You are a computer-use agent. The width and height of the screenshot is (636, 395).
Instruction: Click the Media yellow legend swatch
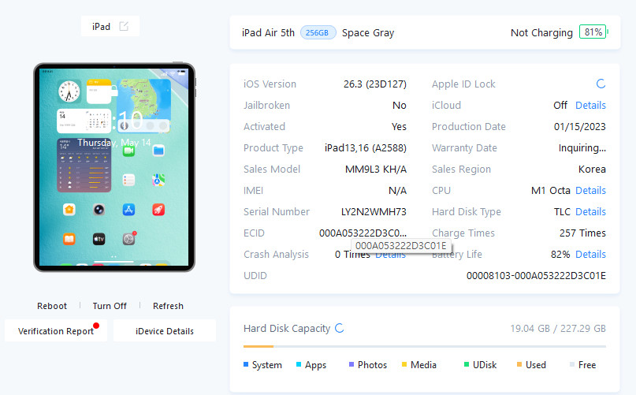pyautogui.click(x=404, y=364)
